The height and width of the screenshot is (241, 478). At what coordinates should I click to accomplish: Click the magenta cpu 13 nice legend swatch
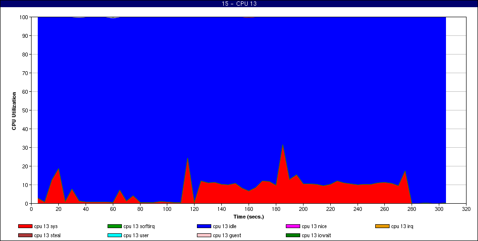293,226
